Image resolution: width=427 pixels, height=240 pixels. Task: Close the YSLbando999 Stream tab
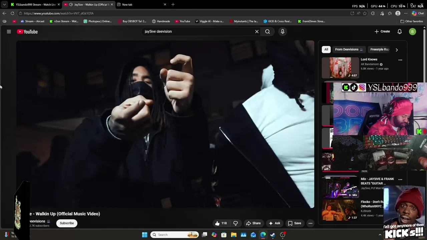(x=59, y=5)
